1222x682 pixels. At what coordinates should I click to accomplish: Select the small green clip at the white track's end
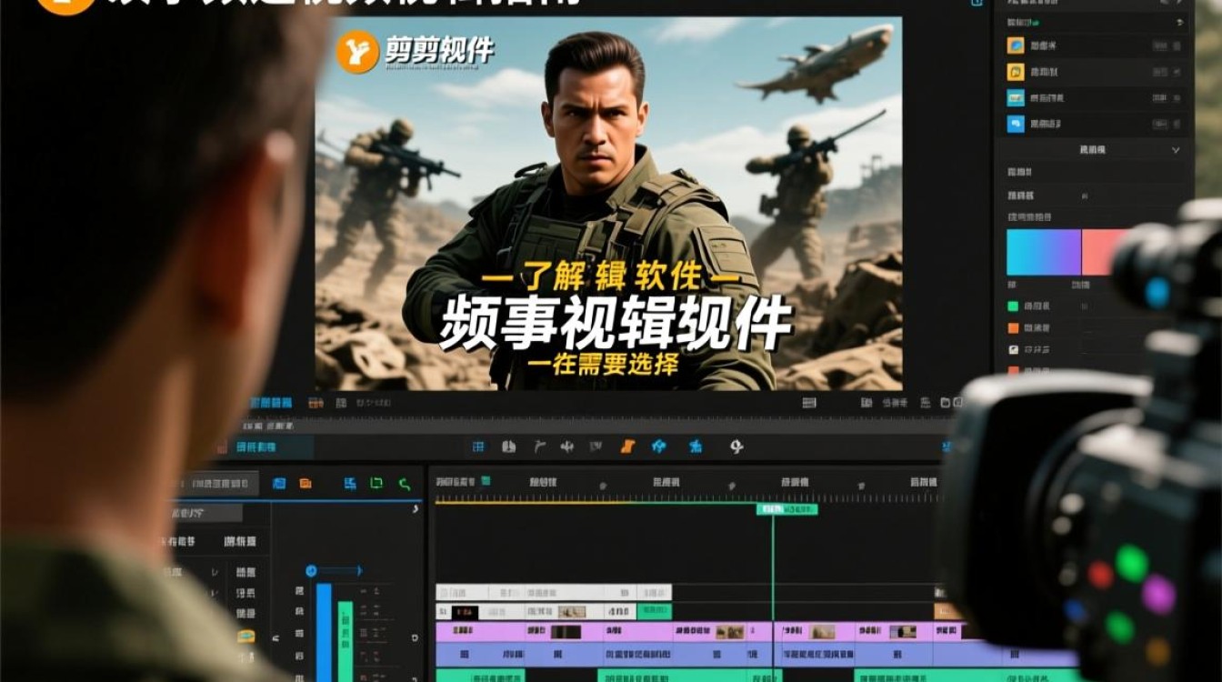pos(654,611)
